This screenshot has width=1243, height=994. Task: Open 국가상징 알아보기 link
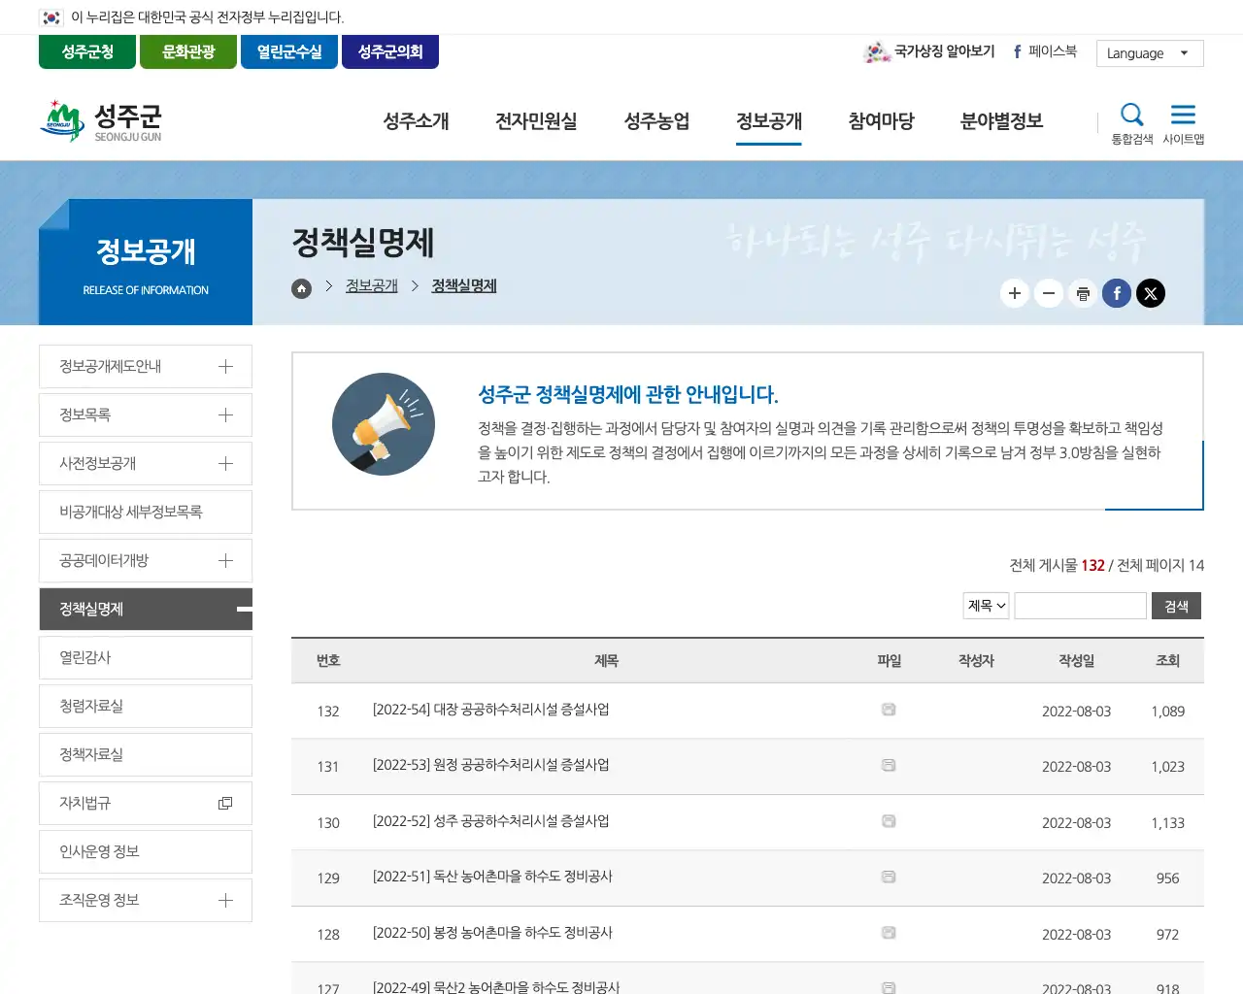tap(929, 51)
